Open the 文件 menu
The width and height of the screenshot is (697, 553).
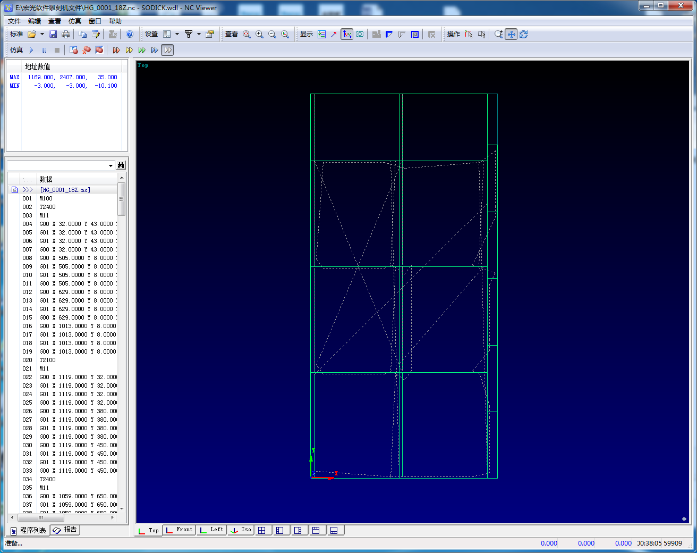pyautogui.click(x=14, y=21)
